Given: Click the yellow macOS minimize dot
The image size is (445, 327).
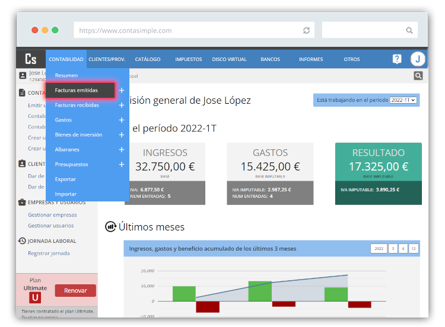Looking at the screenshot, I should pos(45,30).
